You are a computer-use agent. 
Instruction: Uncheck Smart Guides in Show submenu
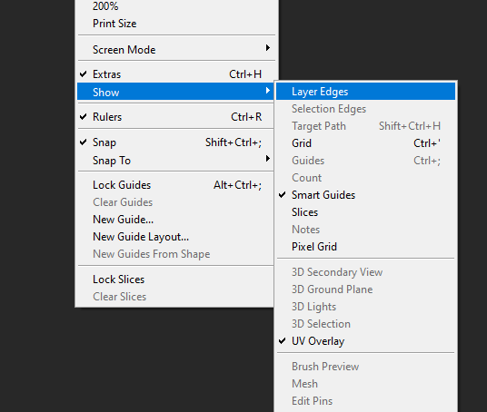point(365,195)
